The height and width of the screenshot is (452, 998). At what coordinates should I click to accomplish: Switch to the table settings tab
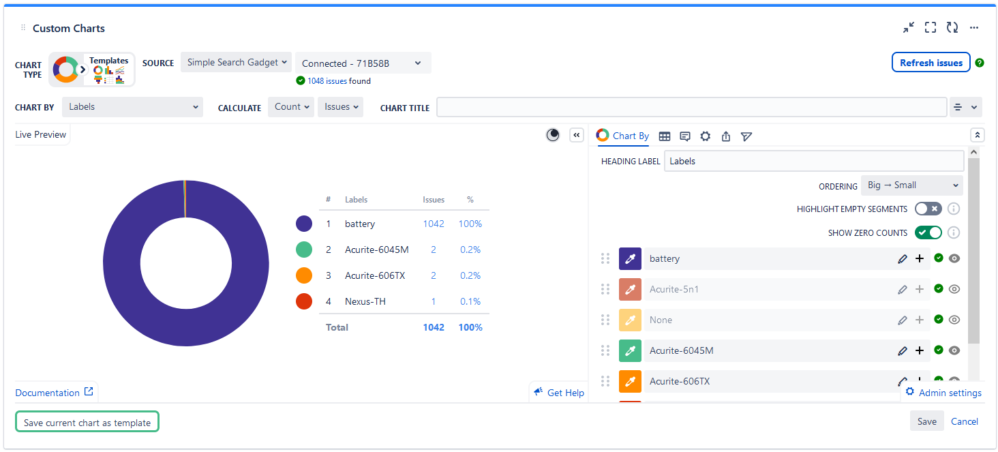click(664, 136)
